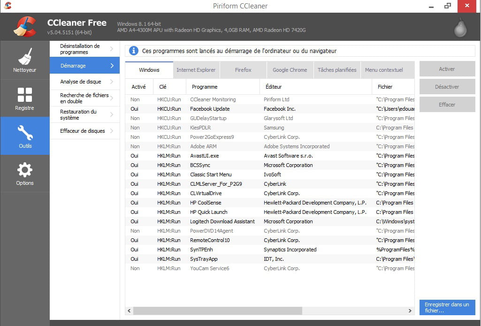
Task: Click the Samsung publisher cell
Action: (274, 128)
